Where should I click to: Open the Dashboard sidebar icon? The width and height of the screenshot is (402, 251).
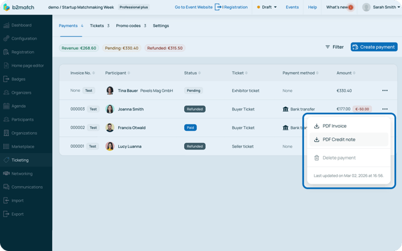coord(7,25)
